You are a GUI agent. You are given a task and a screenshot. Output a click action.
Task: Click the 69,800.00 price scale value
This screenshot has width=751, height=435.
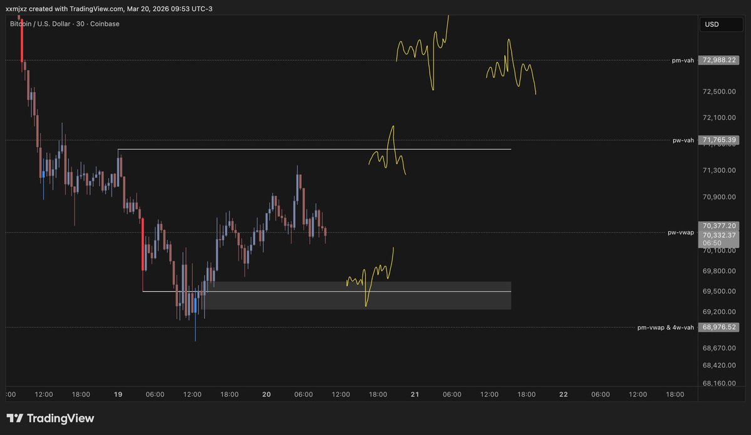point(719,271)
